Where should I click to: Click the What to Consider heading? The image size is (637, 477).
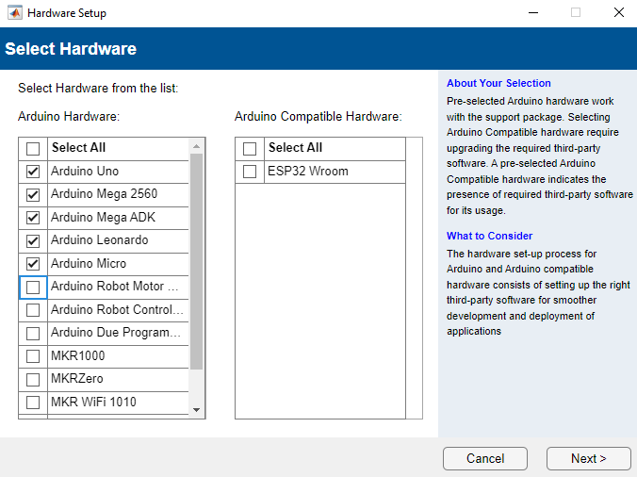[489, 236]
